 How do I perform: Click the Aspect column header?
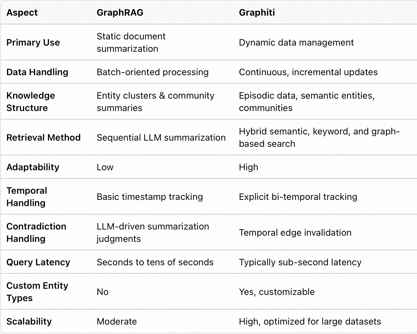[x=22, y=13]
